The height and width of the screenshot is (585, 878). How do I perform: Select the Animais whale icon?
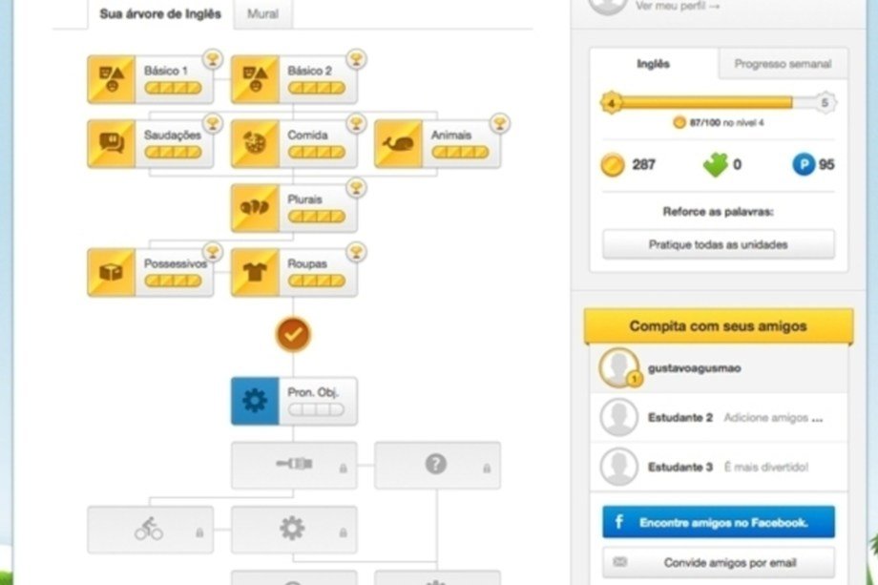pos(399,144)
